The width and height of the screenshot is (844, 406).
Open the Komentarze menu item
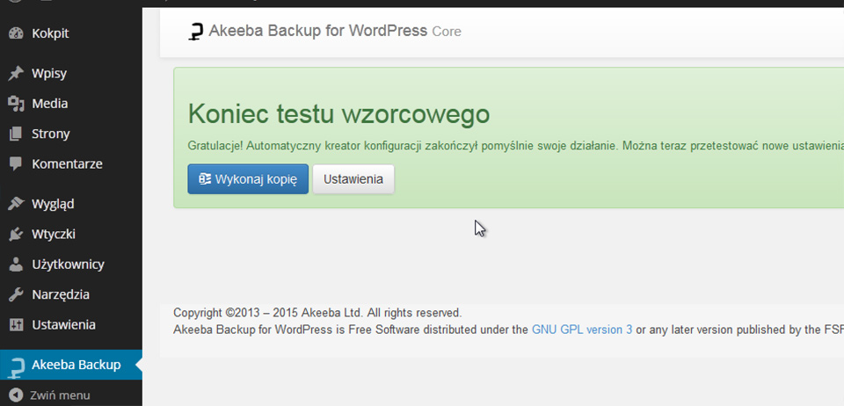click(71, 163)
